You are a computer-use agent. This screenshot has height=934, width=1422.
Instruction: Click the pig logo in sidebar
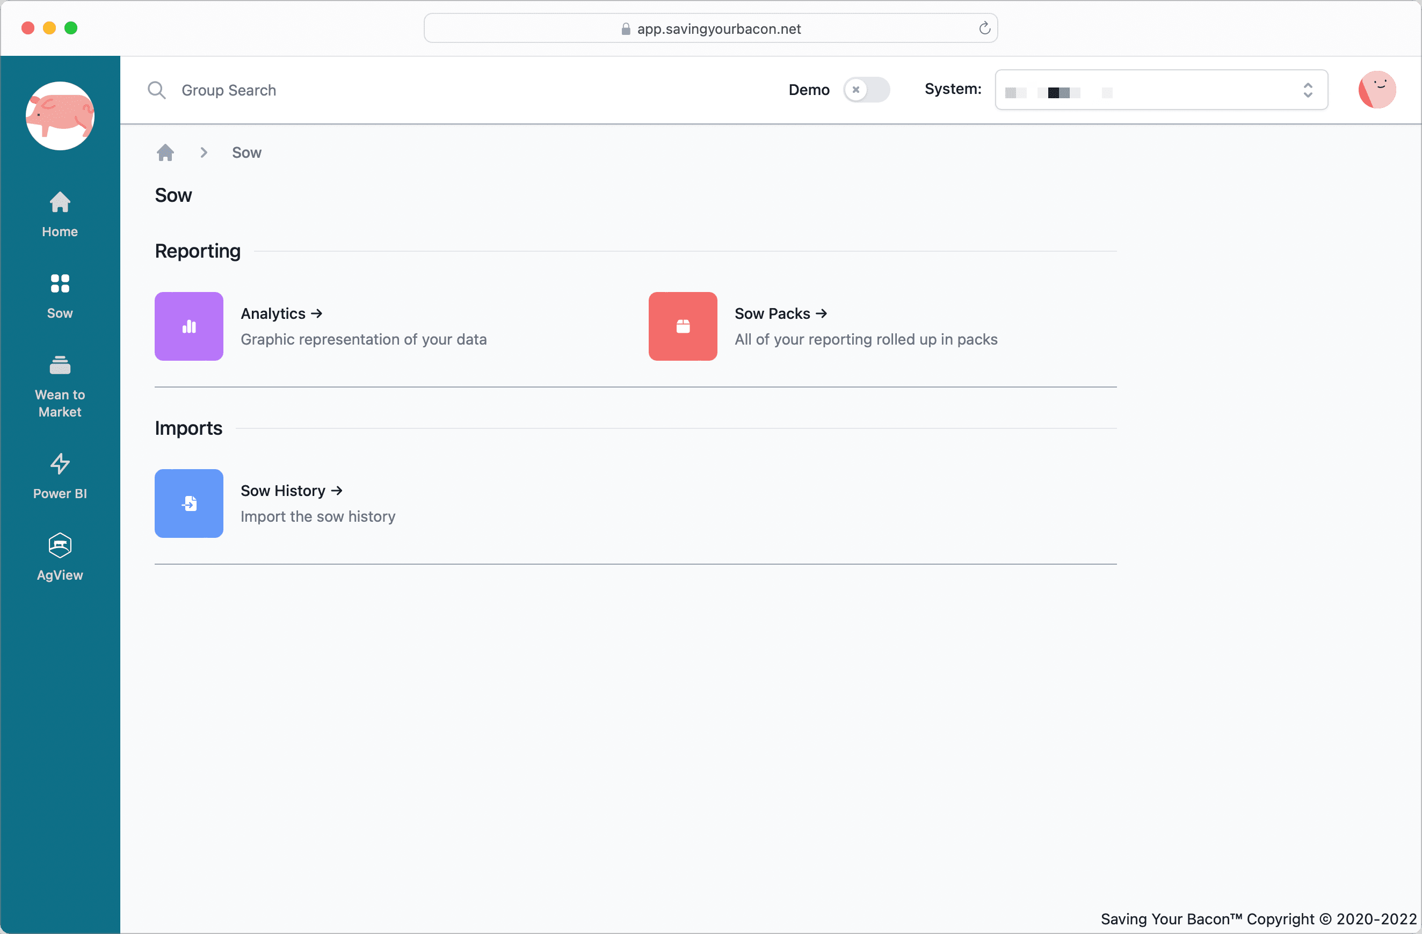tap(60, 116)
